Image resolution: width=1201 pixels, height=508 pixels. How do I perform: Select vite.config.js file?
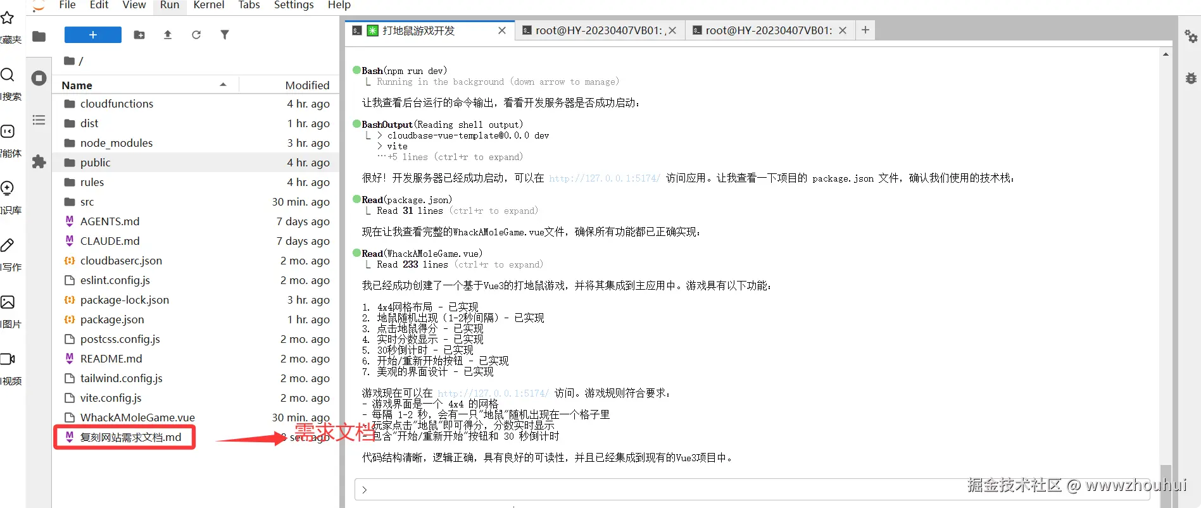196,398
